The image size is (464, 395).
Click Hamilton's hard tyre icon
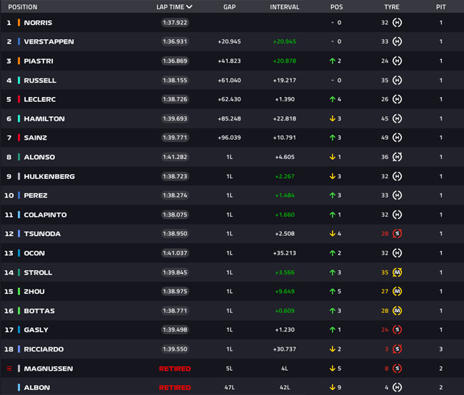tap(397, 118)
